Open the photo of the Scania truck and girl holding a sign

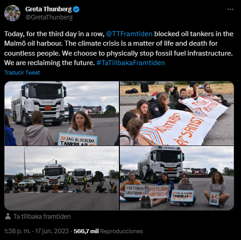tap(61, 113)
